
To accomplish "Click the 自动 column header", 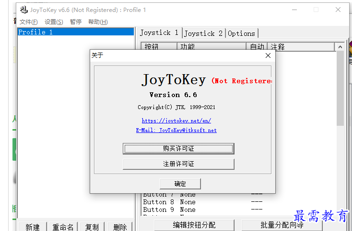I will point(257,46).
